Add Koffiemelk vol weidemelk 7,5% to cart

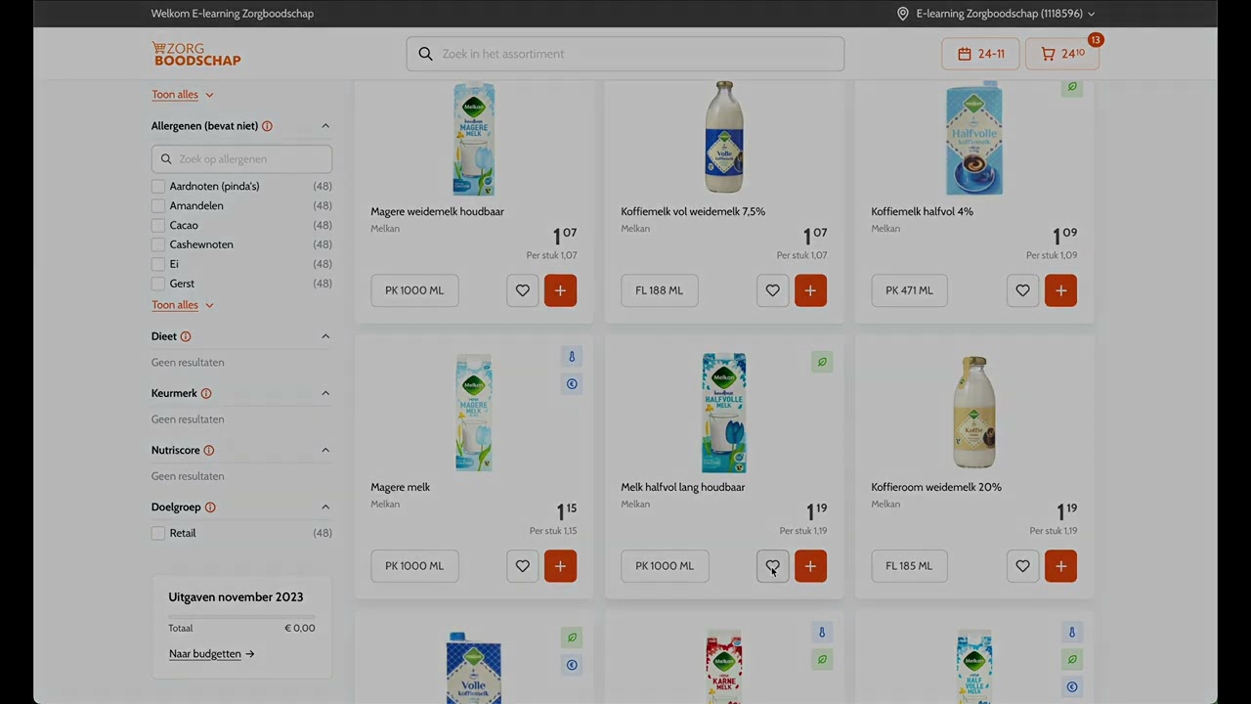(x=810, y=290)
